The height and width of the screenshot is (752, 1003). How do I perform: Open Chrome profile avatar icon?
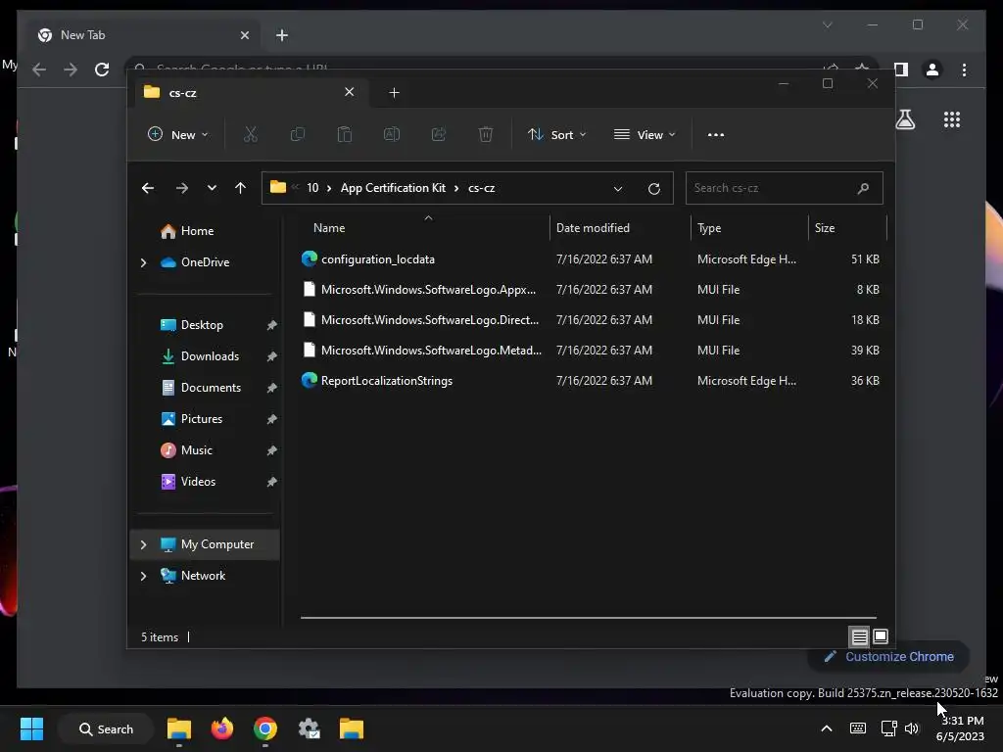tap(932, 70)
